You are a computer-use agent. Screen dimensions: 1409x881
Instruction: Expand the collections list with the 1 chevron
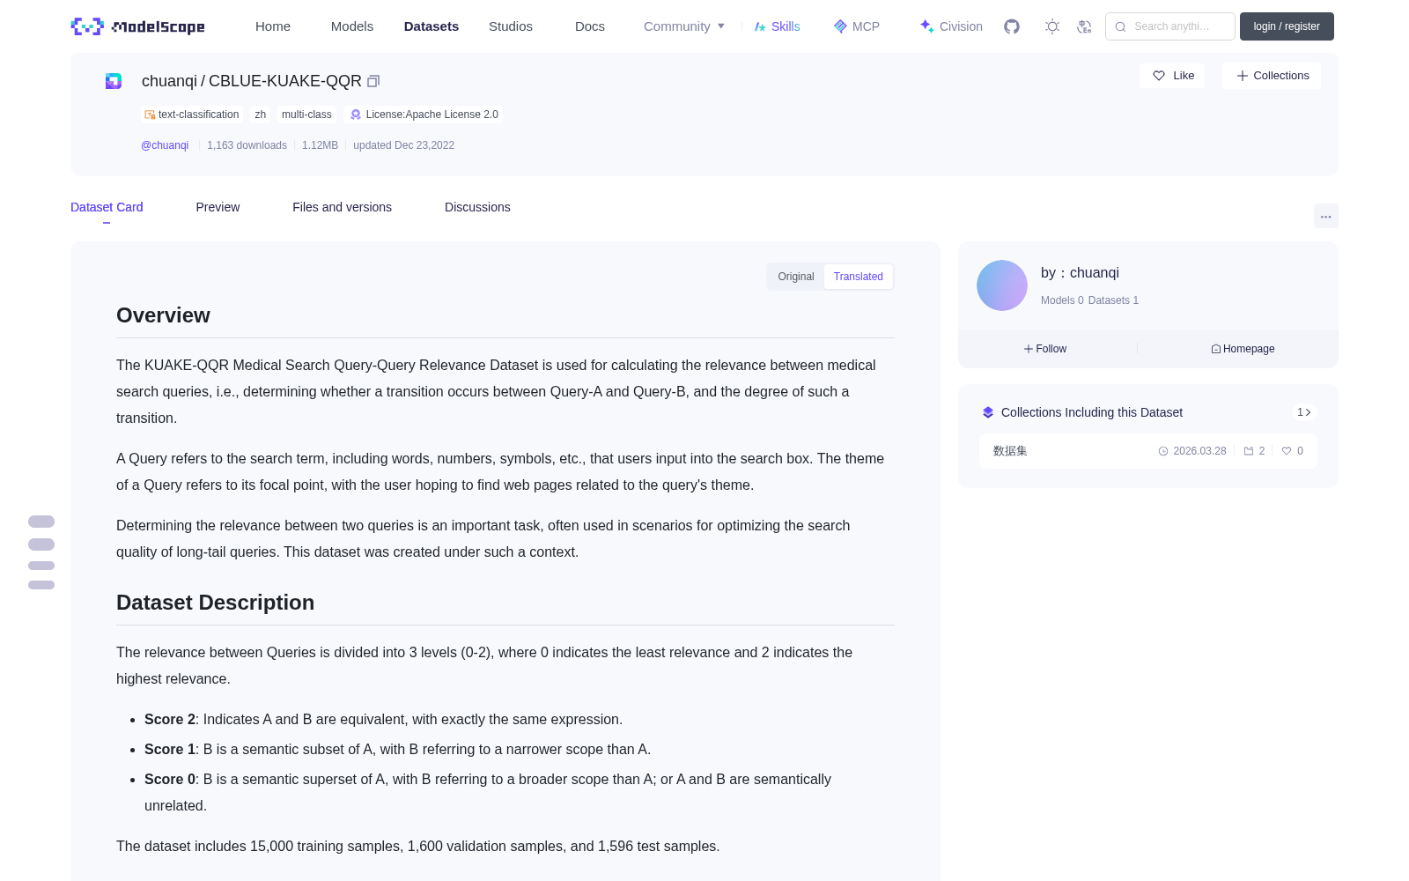[x=1304, y=412]
